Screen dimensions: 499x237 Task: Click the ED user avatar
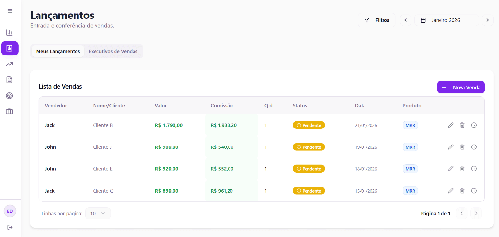pyautogui.click(x=10, y=211)
